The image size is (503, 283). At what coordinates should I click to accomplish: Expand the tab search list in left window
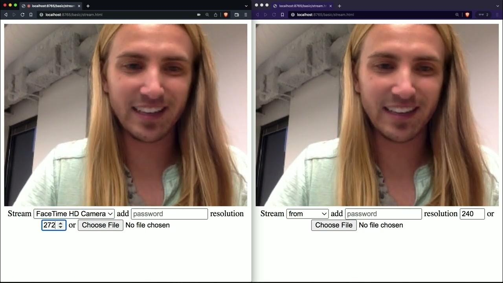click(x=246, y=6)
